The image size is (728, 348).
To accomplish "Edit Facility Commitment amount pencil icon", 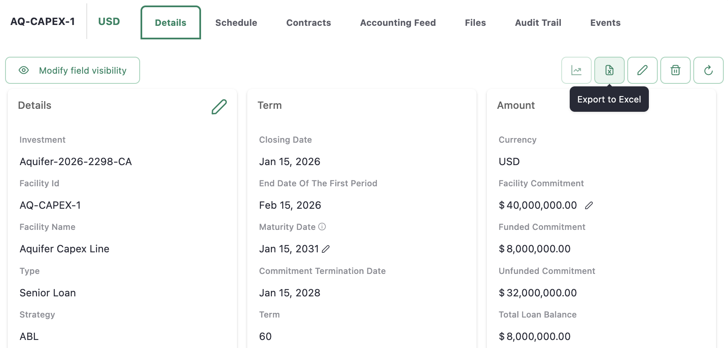I will pyautogui.click(x=589, y=205).
